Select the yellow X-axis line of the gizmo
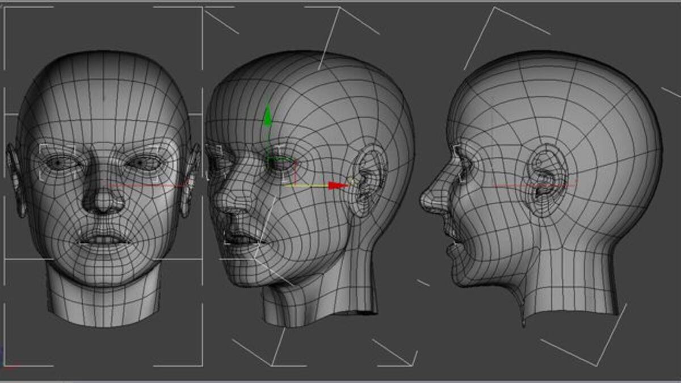 point(306,185)
